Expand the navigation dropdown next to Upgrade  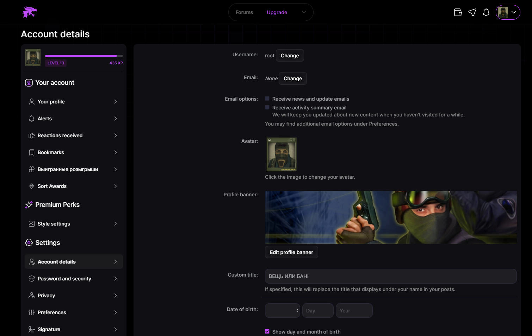tap(304, 12)
